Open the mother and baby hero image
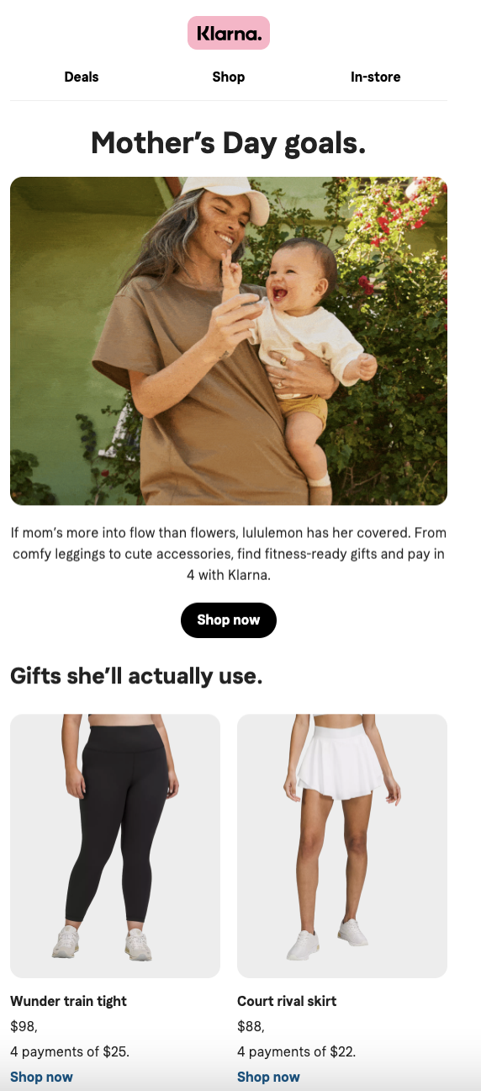 [229, 341]
